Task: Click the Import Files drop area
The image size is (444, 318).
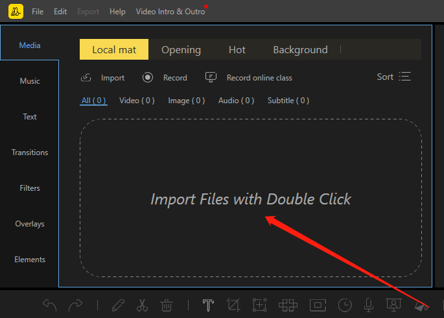Action: [250, 199]
